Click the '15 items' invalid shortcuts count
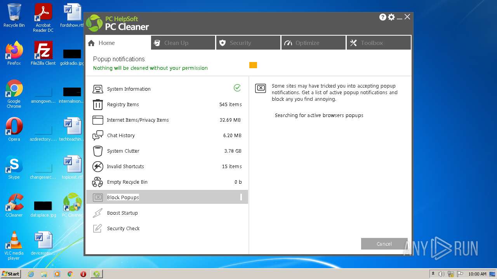The image size is (497, 279). [x=232, y=167]
